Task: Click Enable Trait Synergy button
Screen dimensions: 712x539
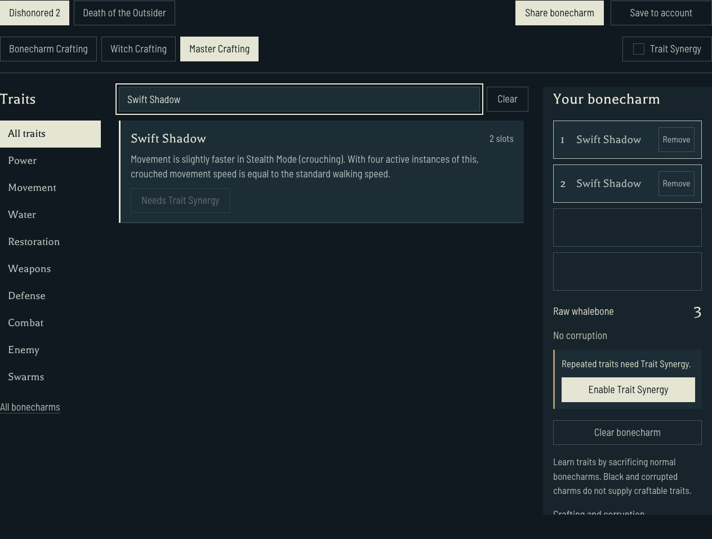Action: pos(628,390)
